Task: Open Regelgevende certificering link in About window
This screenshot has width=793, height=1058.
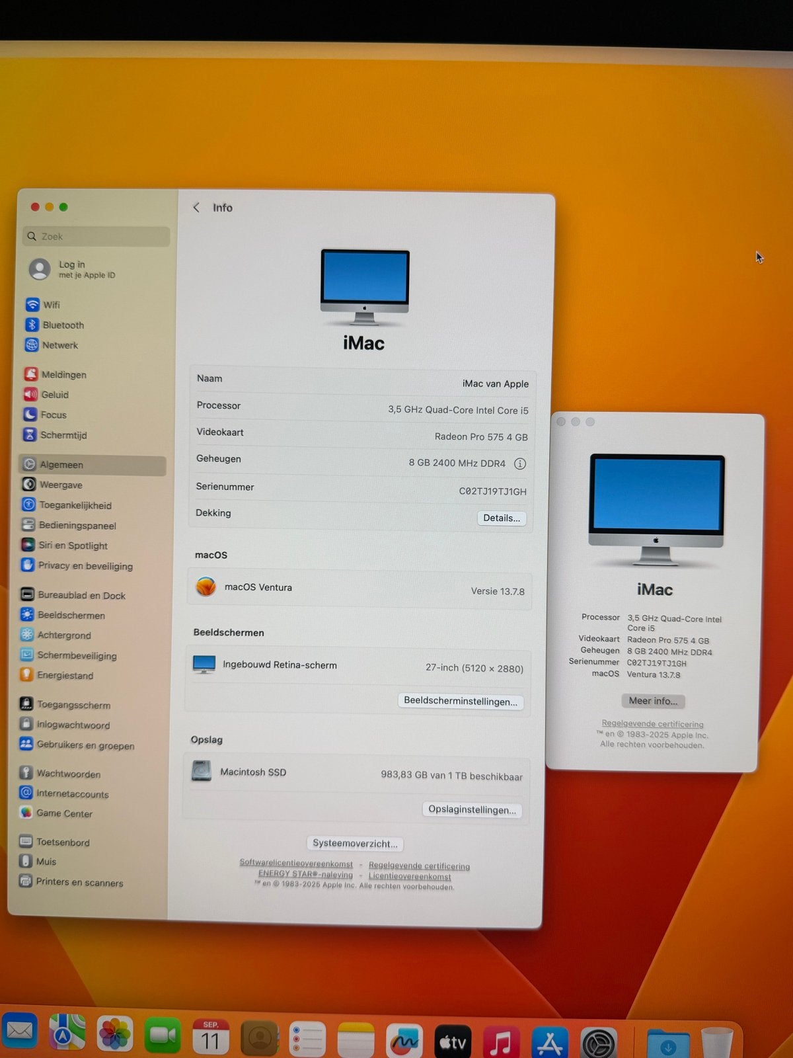Action: (652, 724)
